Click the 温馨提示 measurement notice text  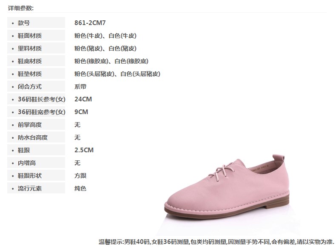[x=216, y=242]
